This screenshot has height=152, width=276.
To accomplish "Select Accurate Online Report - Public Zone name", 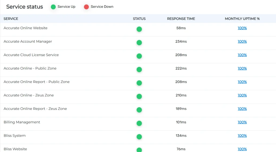I will click(37, 82).
